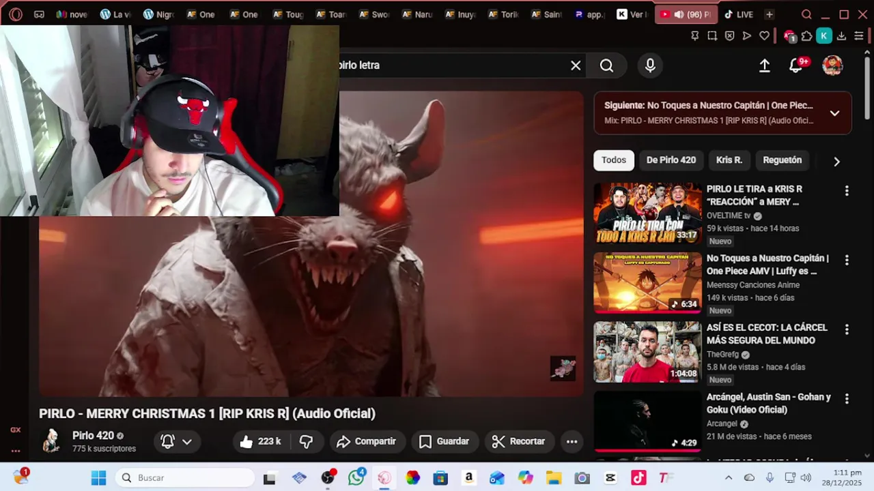Open Pirlo 420 channel name
This screenshot has width=874, height=491.
(x=93, y=436)
